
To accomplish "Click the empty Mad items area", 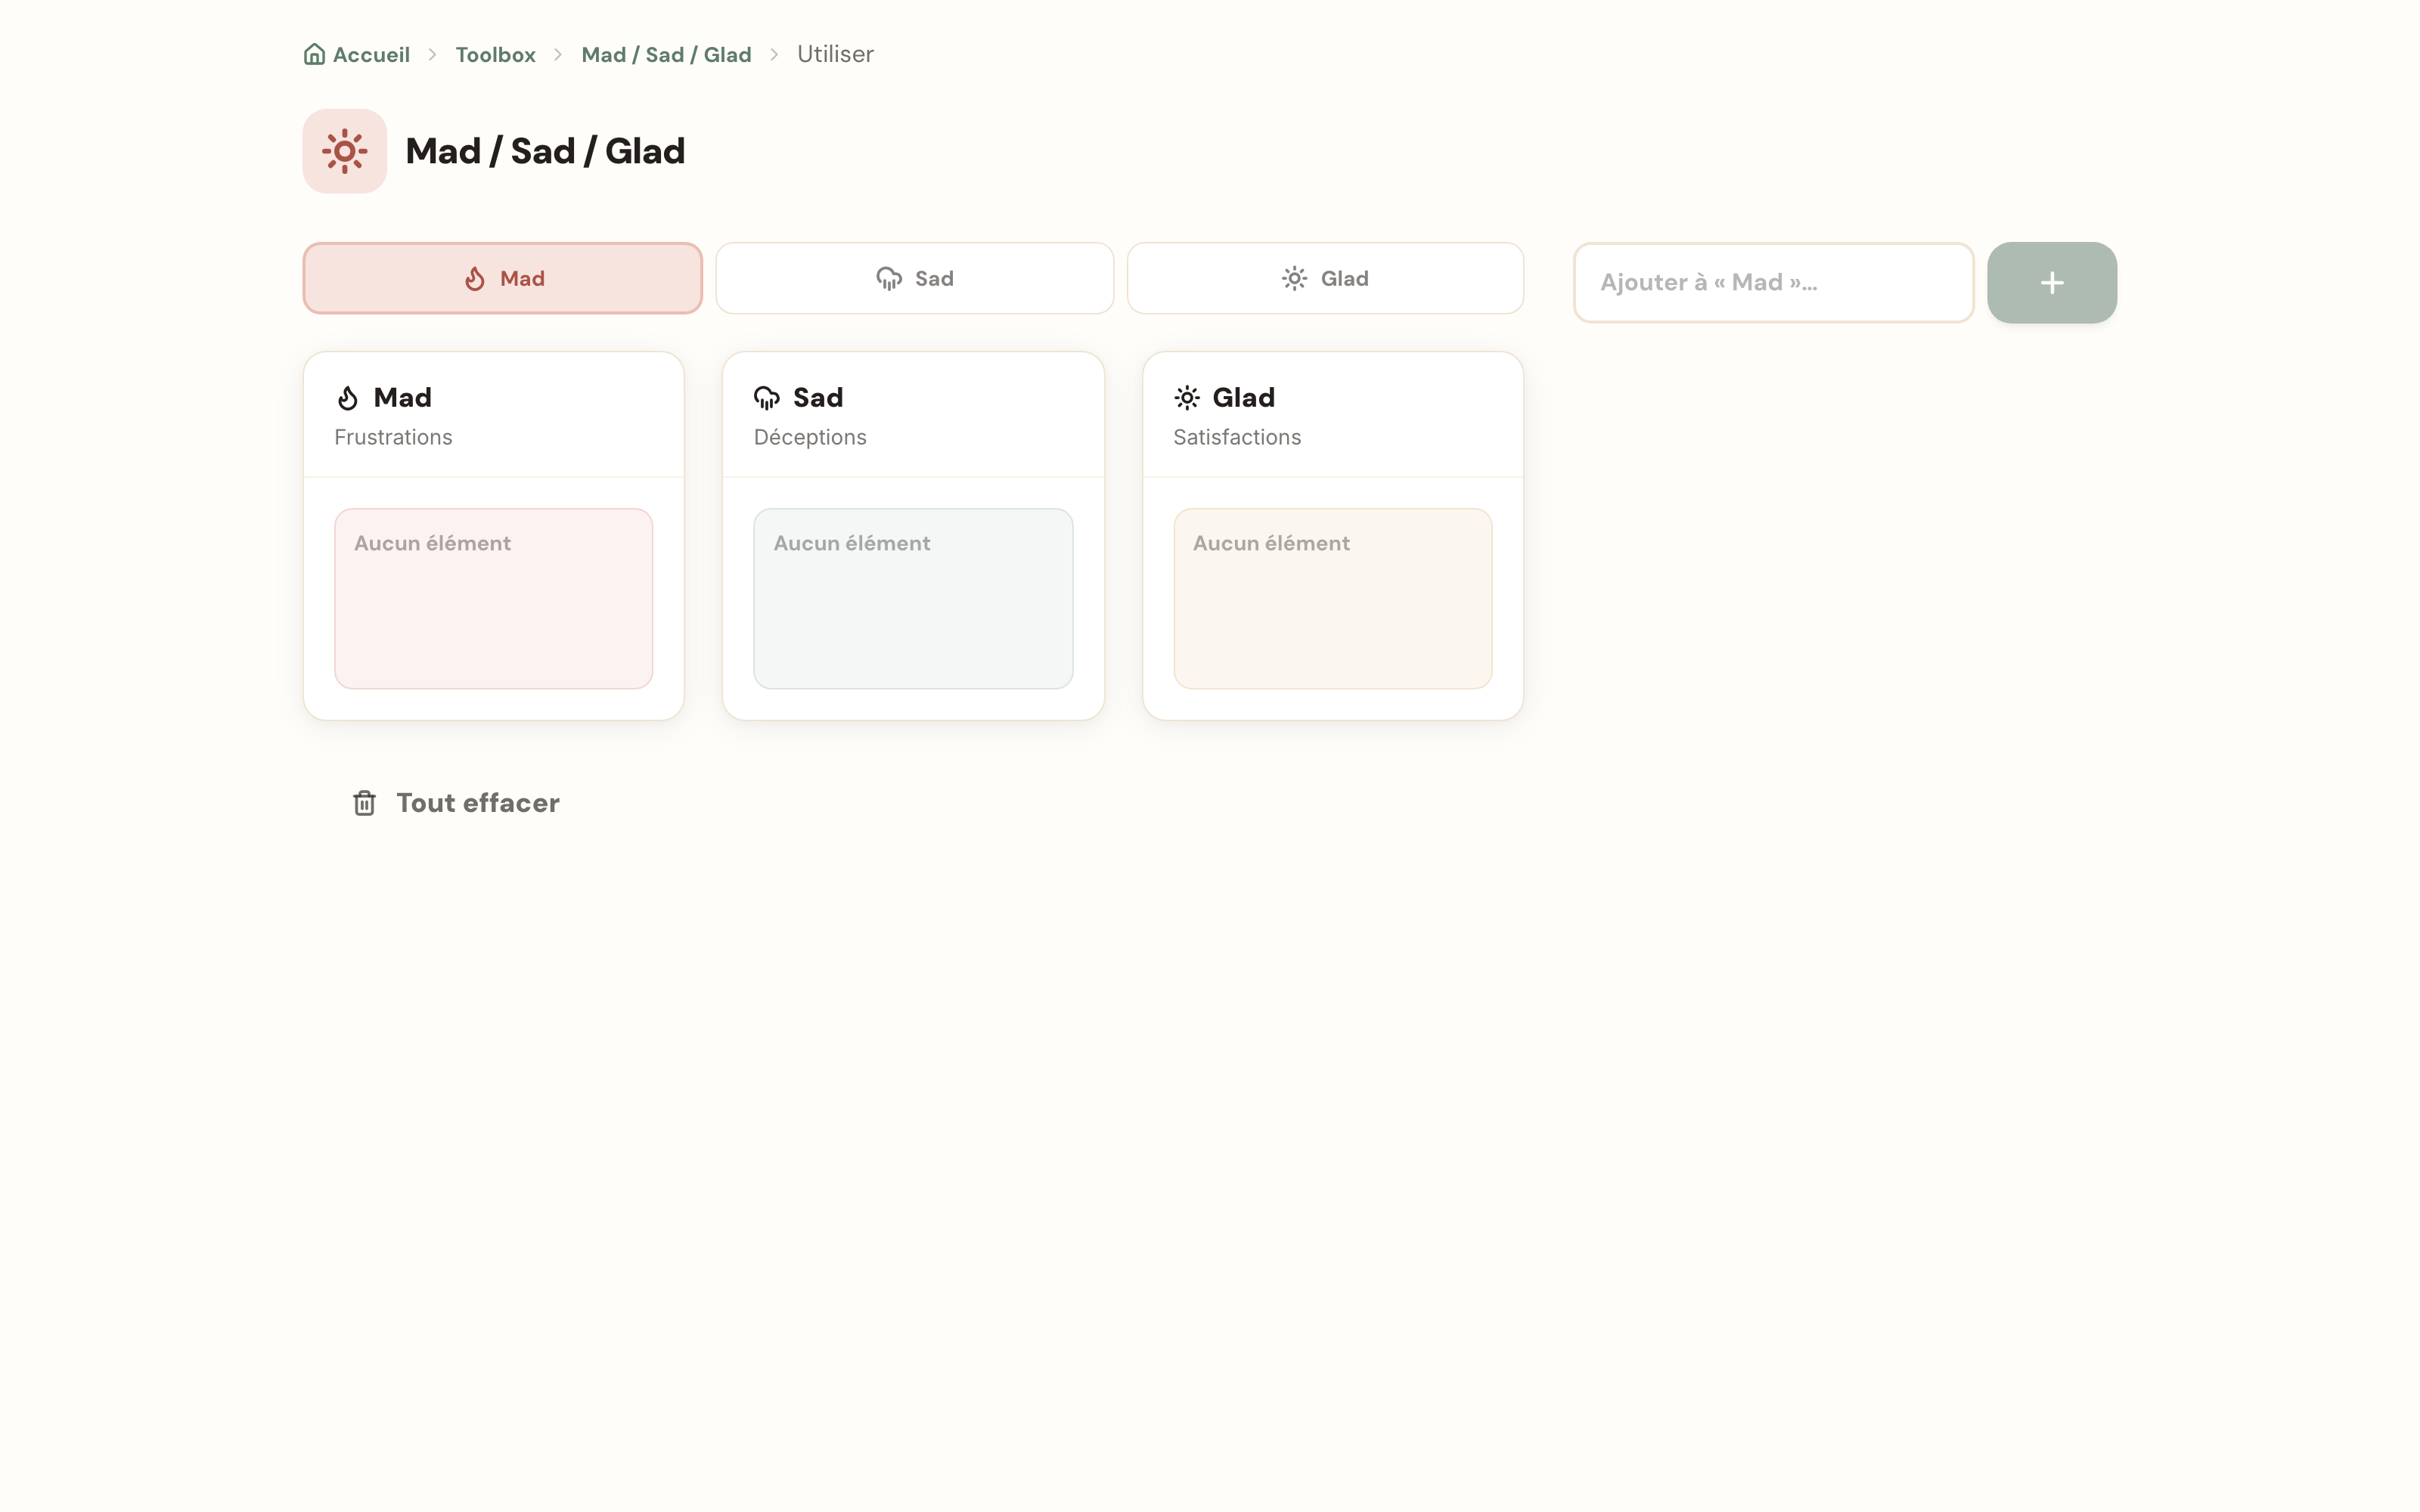I will [x=493, y=598].
